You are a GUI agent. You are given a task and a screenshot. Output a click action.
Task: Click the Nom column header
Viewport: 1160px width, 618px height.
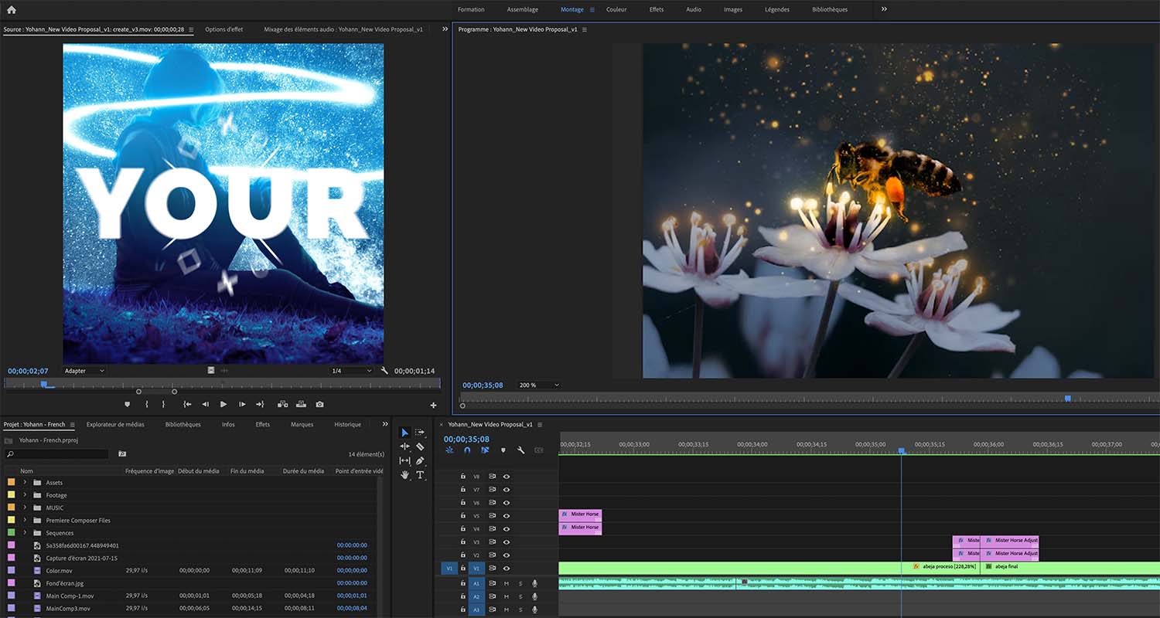coord(27,470)
